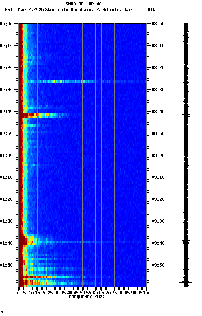Click the 09:50 UTC time label
Viewport: 202px width, 316px height.
(158, 265)
